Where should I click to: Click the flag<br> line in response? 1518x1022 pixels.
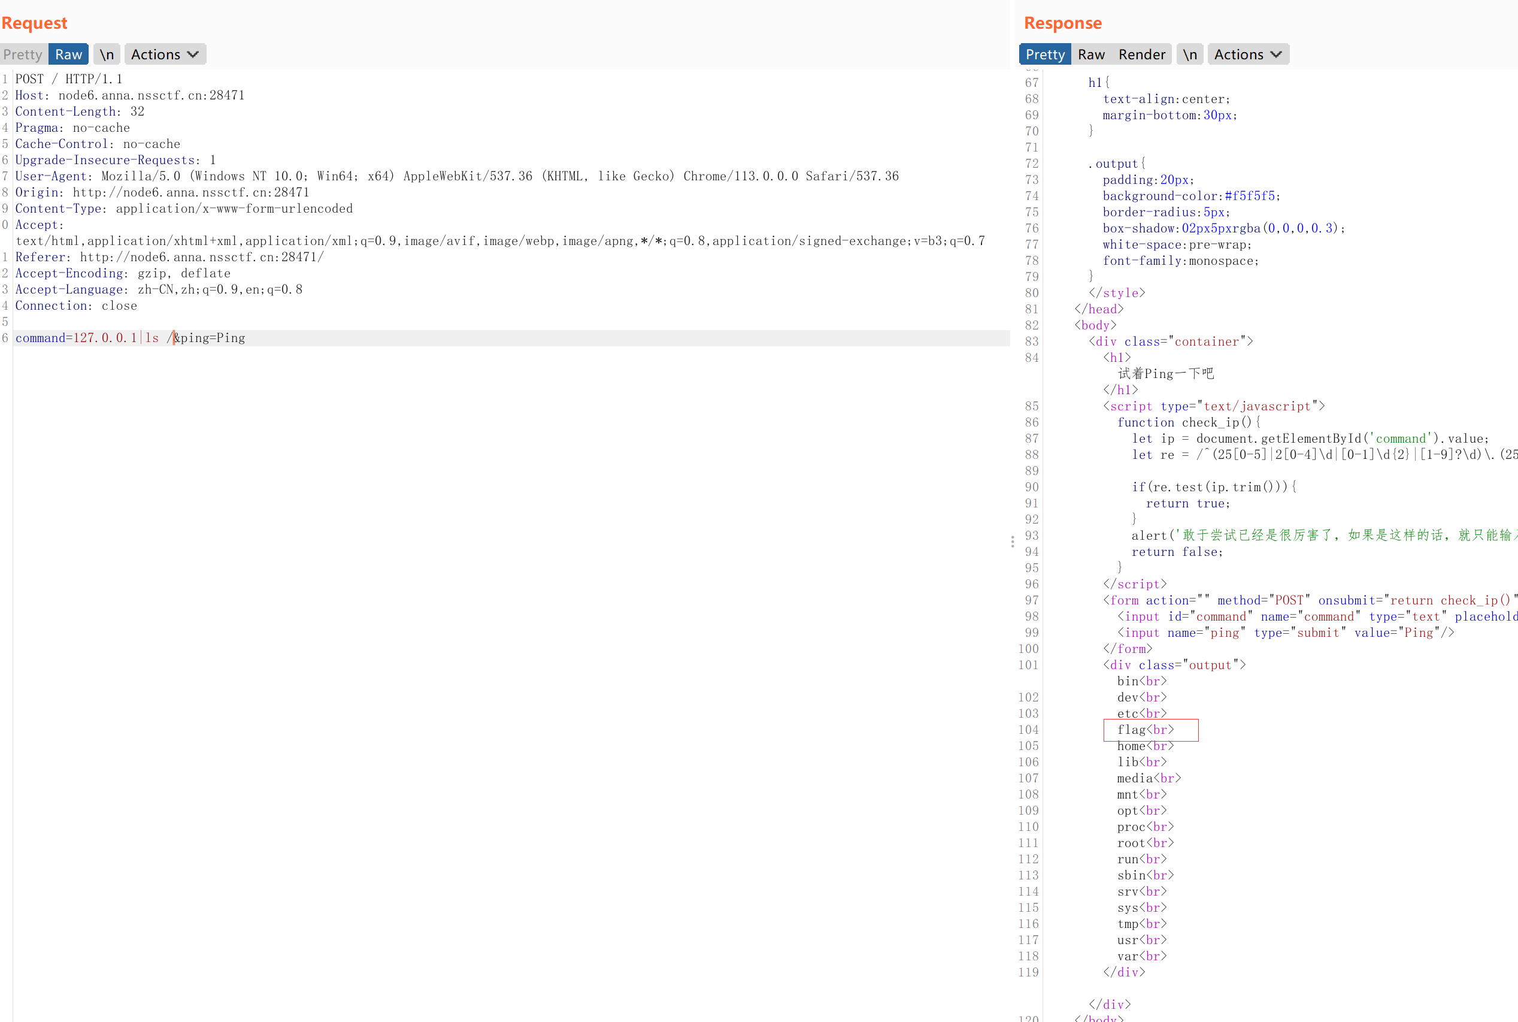(1146, 730)
